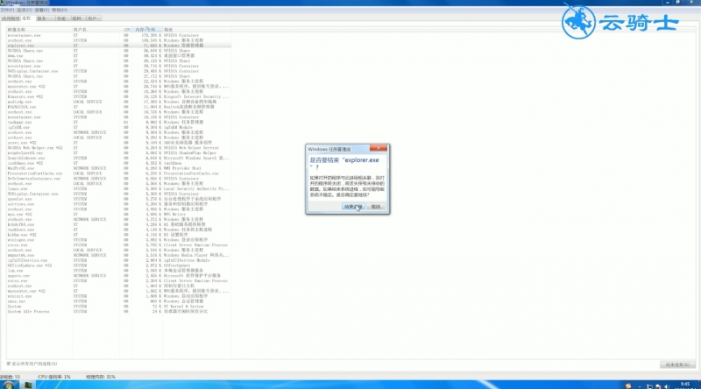Click the 结束进程(E) button at bottom right
Screen dimensions: 701x389
pos(677,364)
